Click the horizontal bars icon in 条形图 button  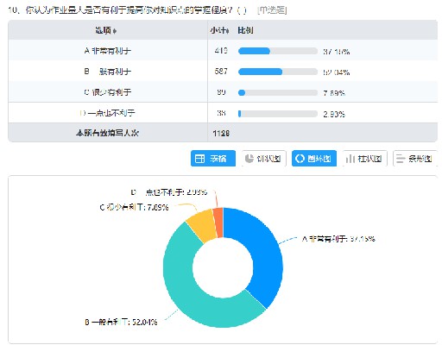(x=401, y=159)
